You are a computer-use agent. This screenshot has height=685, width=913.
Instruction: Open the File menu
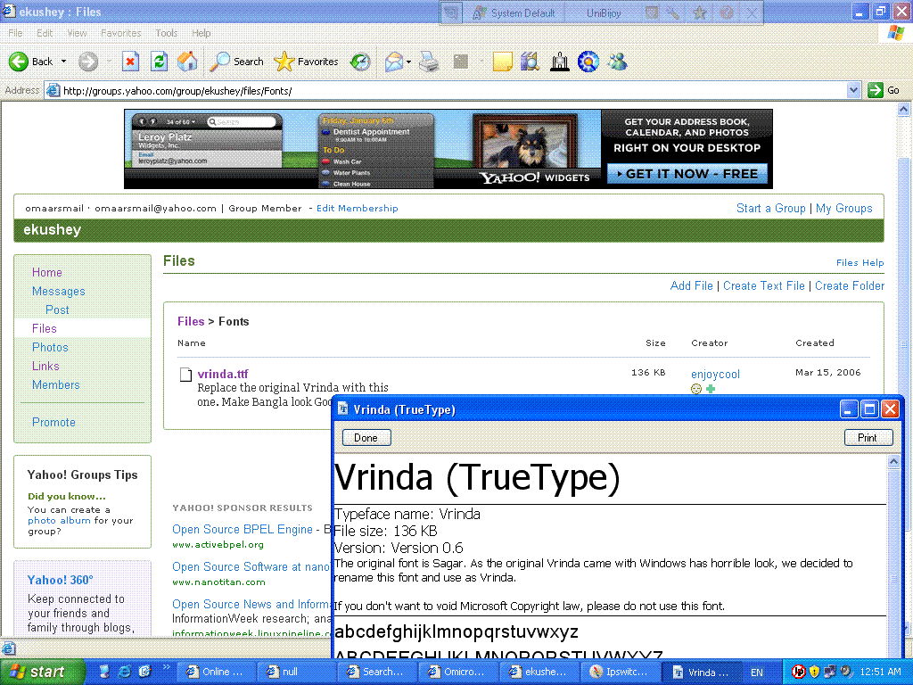click(x=15, y=33)
